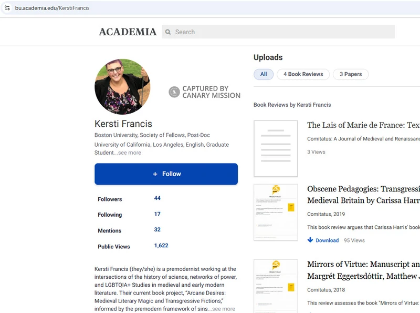
Task: Select the 4 Book Reviews filter
Action: tap(303, 74)
